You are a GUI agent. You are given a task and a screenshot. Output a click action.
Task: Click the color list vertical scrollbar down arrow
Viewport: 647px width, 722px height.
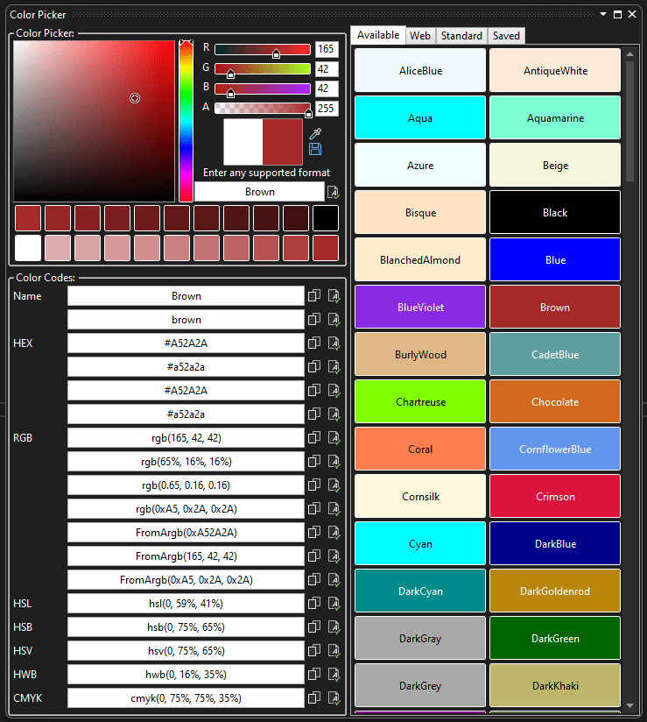click(x=629, y=704)
